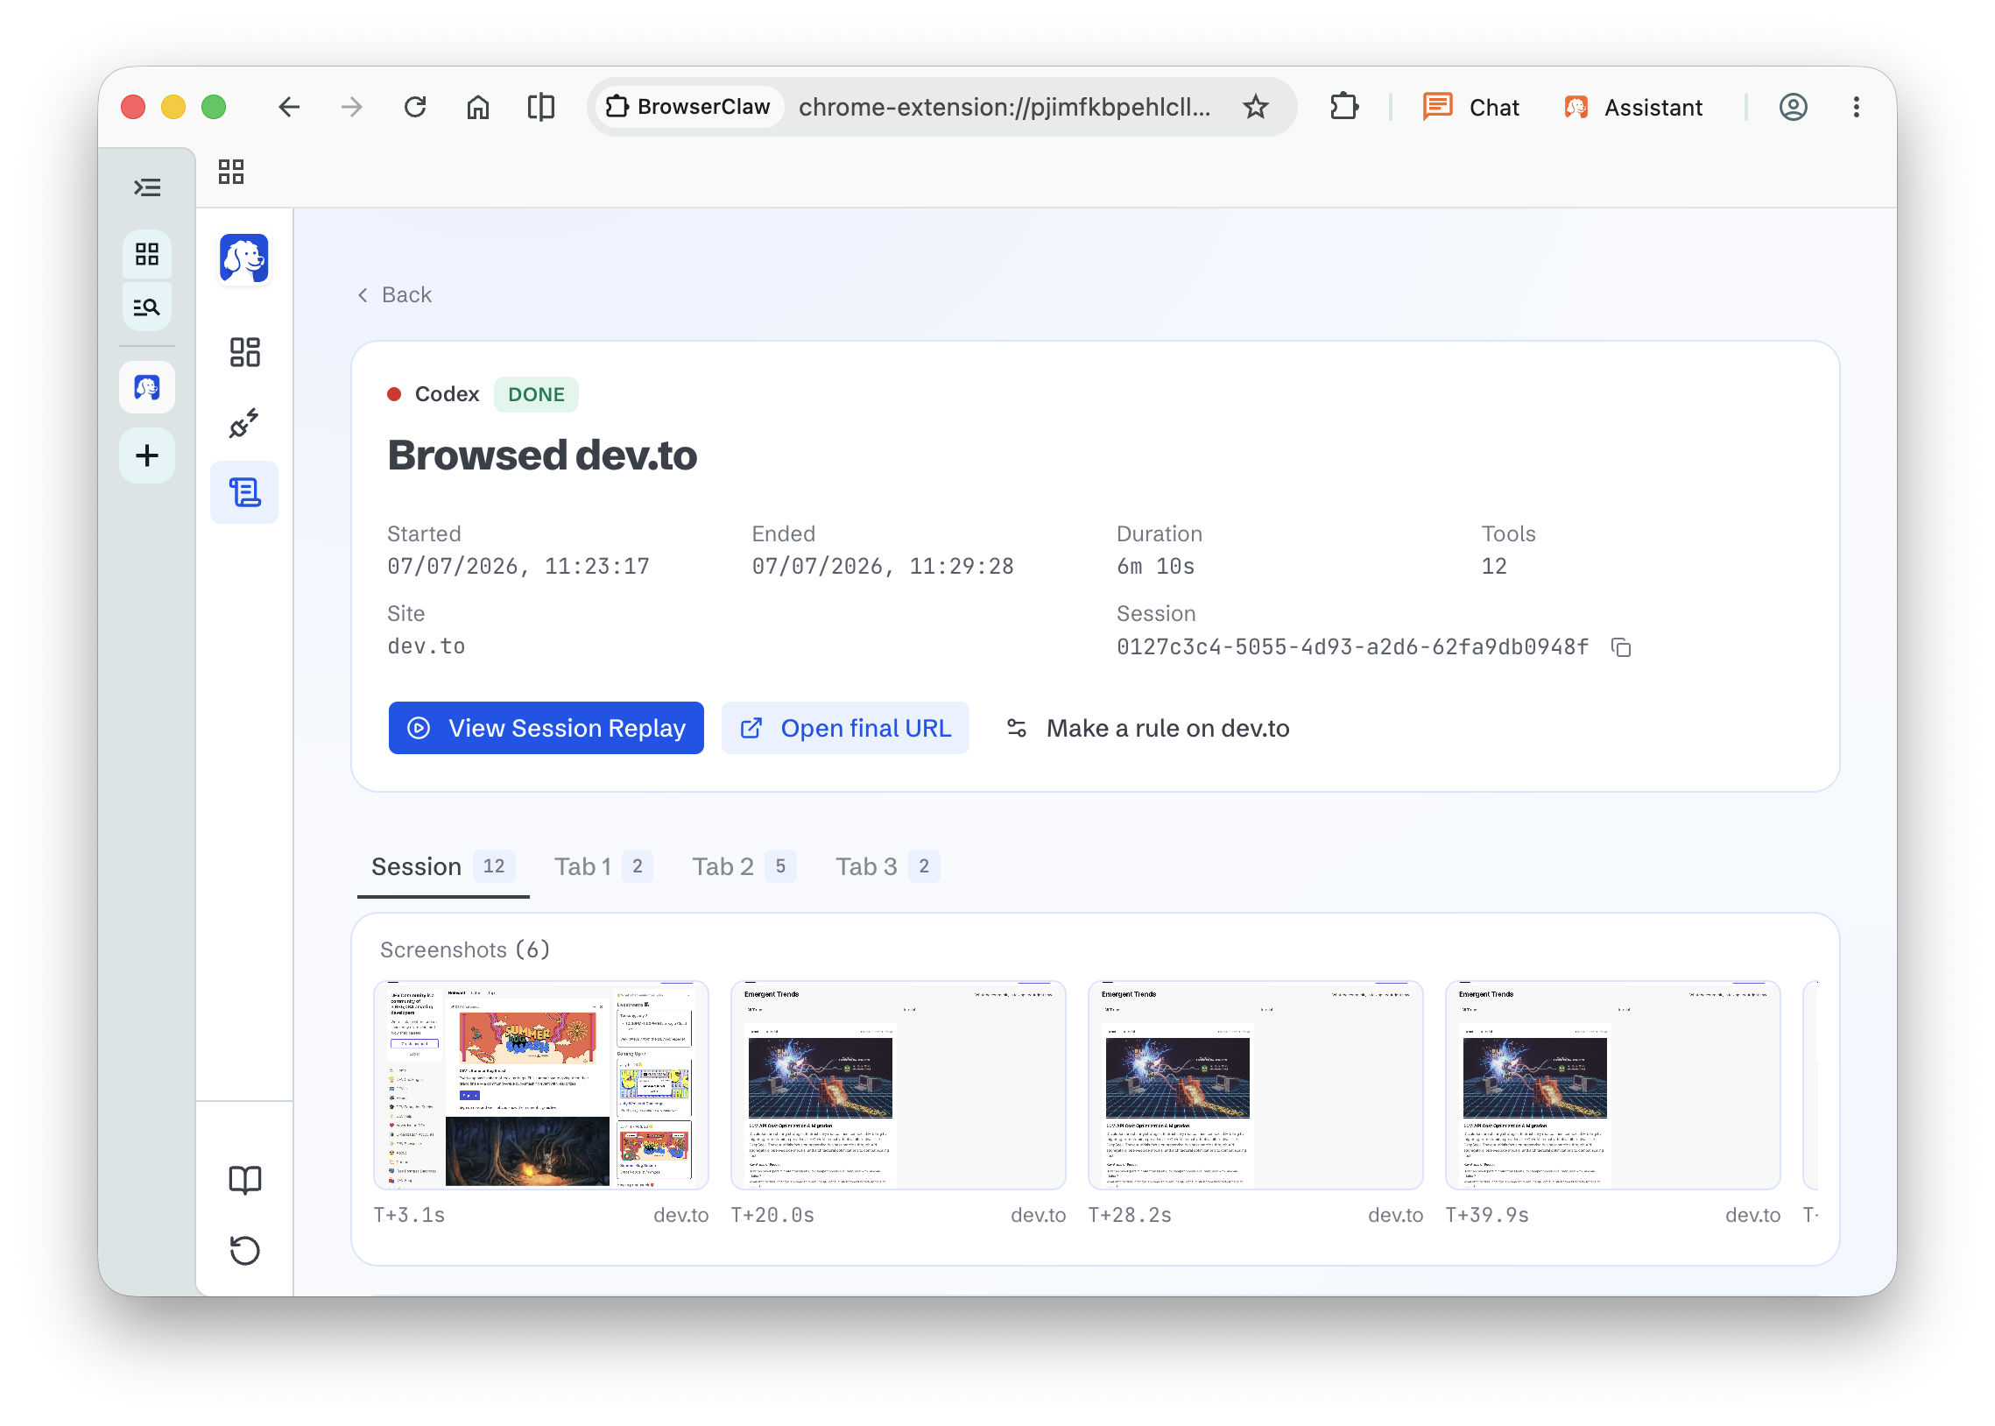Click the Started timestamp 11:23:17

point(518,568)
